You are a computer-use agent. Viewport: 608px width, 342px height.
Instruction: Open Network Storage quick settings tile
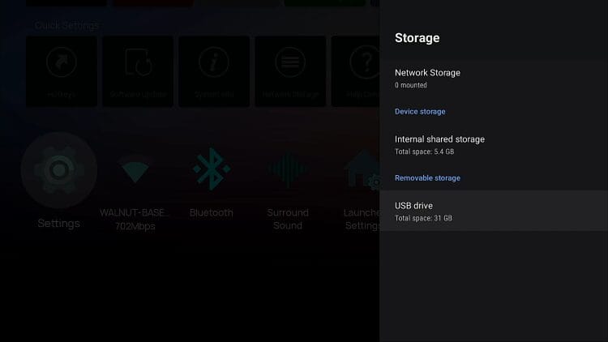290,71
